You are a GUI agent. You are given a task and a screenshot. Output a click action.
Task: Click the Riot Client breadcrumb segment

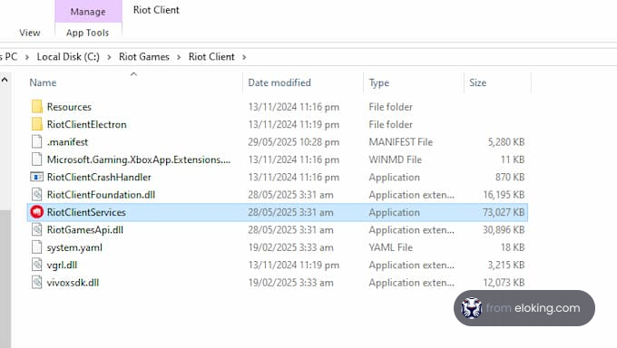click(x=211, y=56)
